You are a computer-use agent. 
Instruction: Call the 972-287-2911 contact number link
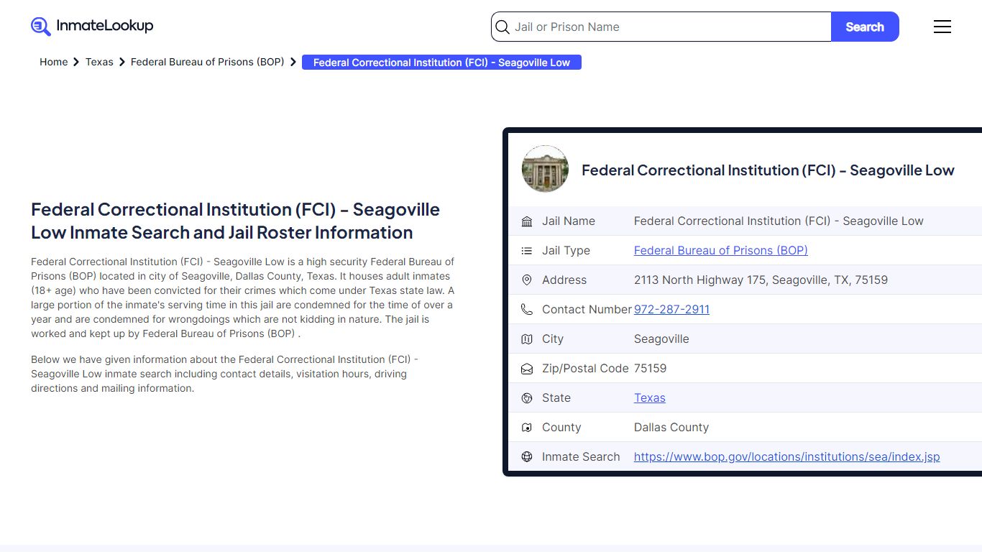click(x=671, y=309)
